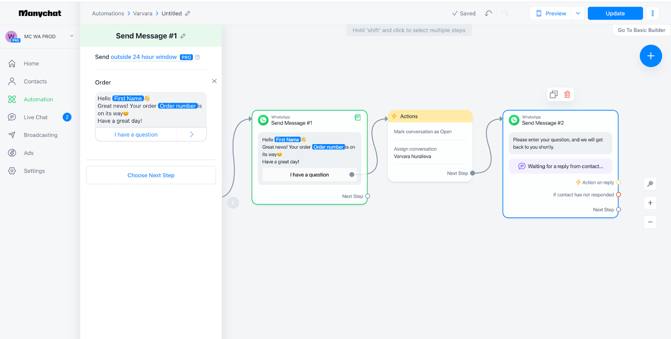The height and width of the screenshot is (339, 671).
Task: Expand the 'I have a question' button arrow
Action: (x=192, y=135)
